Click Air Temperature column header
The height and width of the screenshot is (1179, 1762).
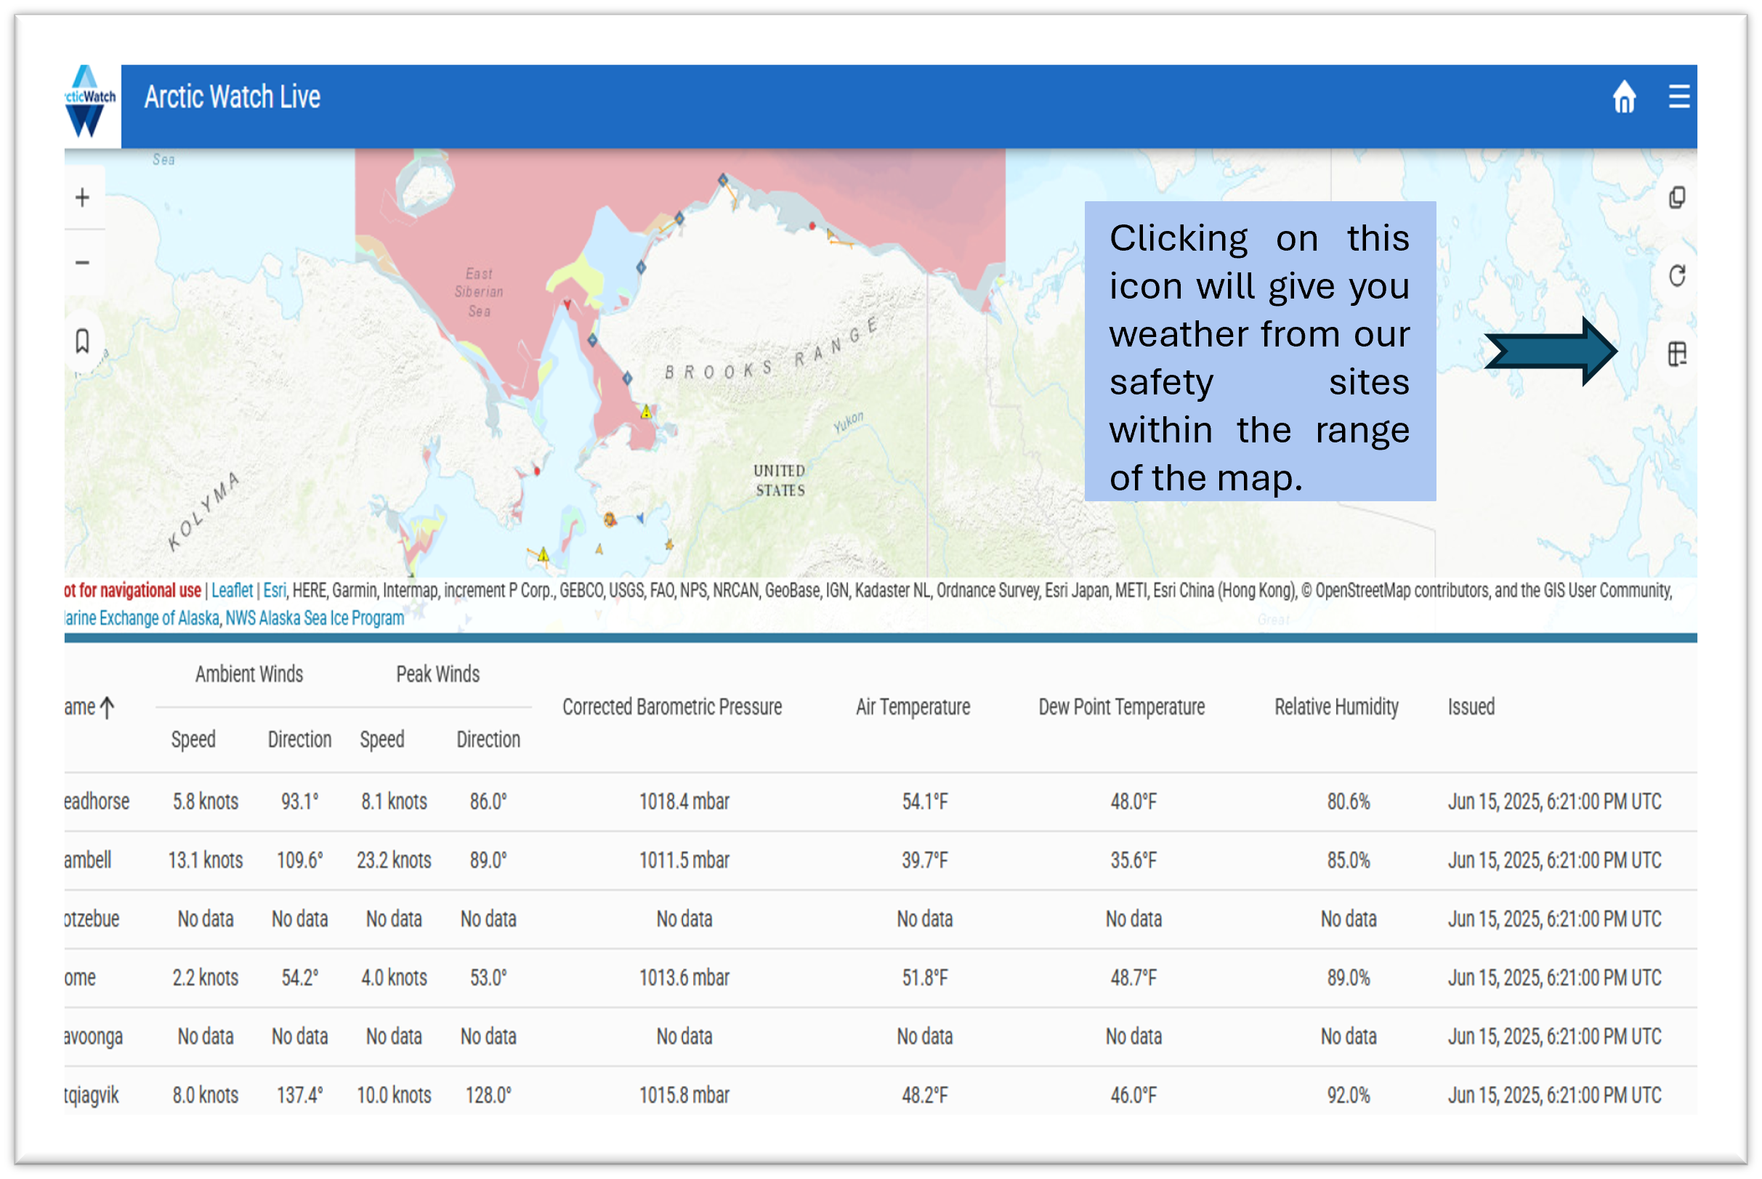[913, 708]
